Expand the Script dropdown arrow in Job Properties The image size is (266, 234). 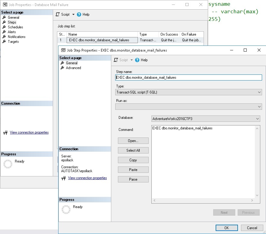coord(73,14)
